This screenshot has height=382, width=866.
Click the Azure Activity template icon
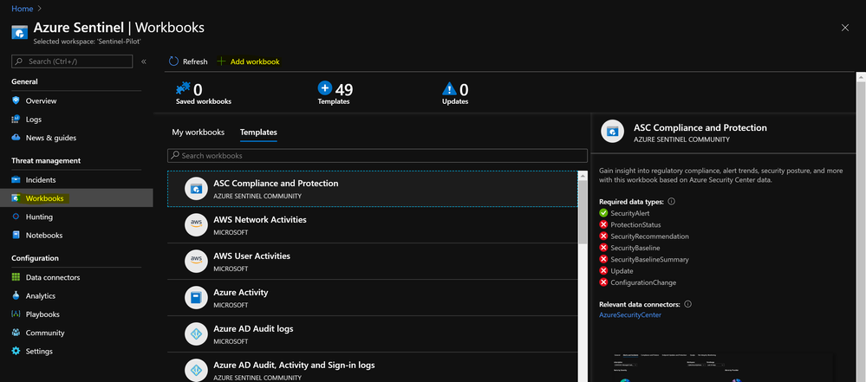(196, 298)
